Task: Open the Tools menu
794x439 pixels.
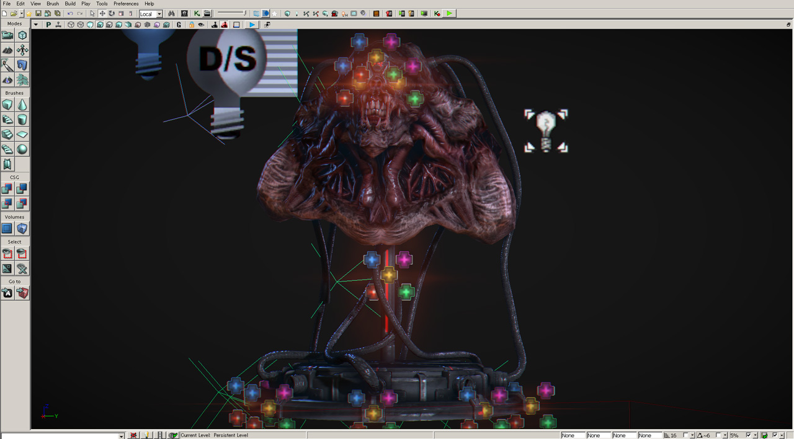Action: pos(102,4)
